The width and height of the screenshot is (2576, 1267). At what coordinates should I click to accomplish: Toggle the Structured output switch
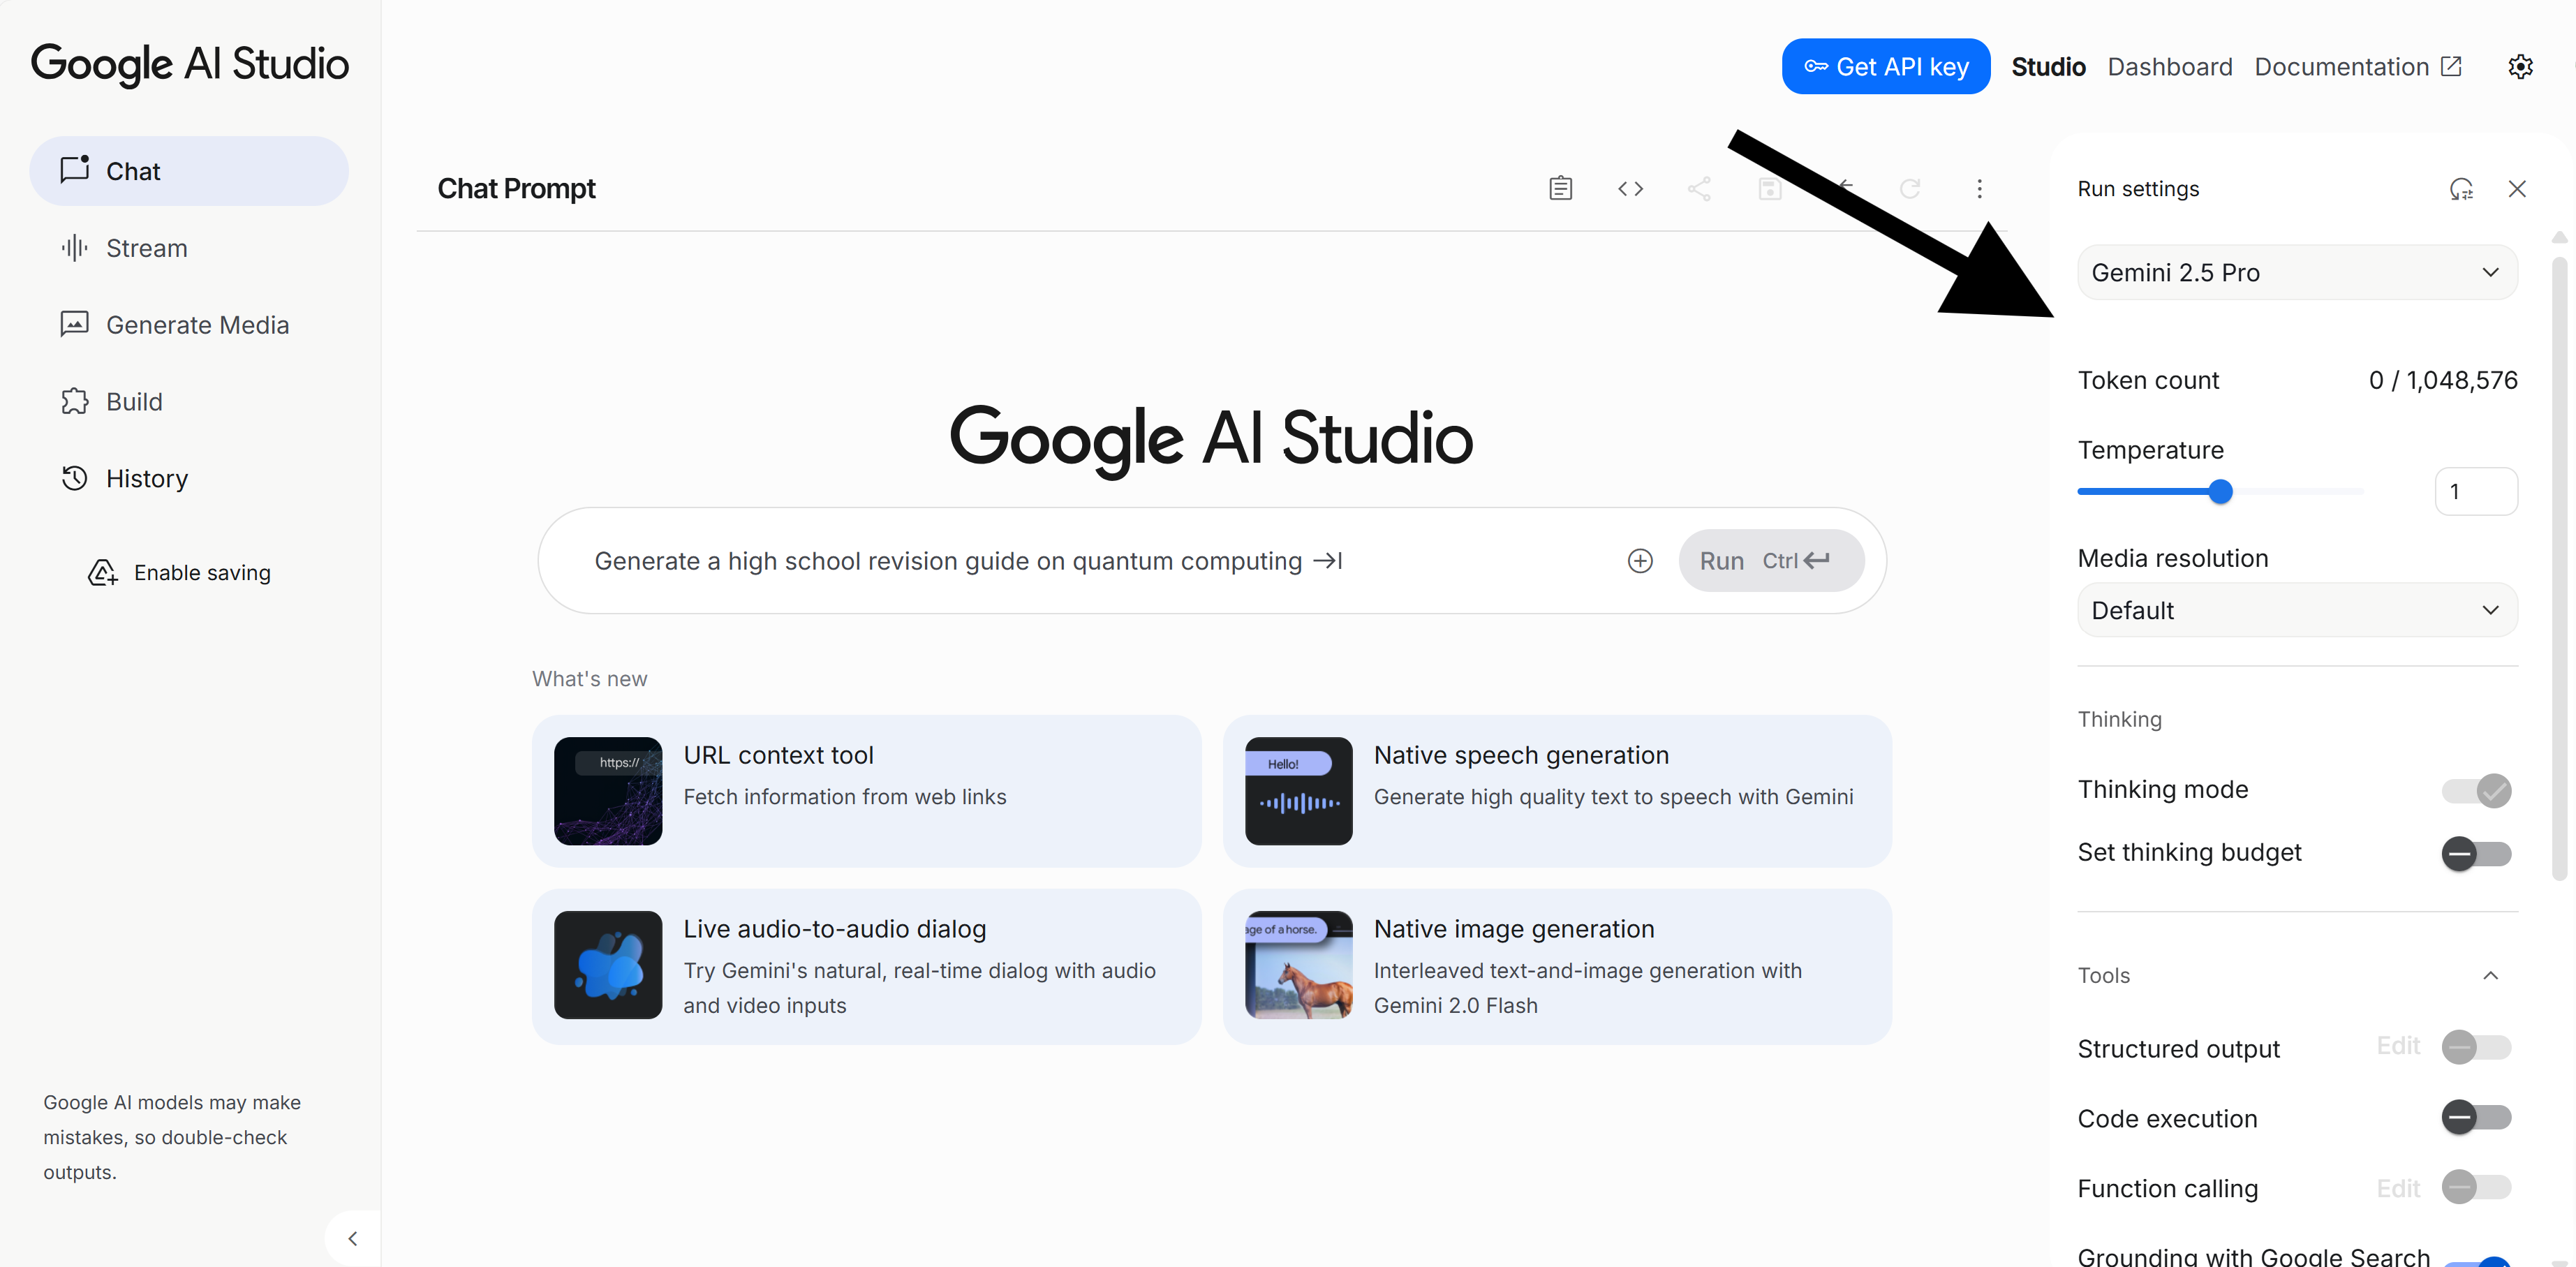(2476, 1047)
